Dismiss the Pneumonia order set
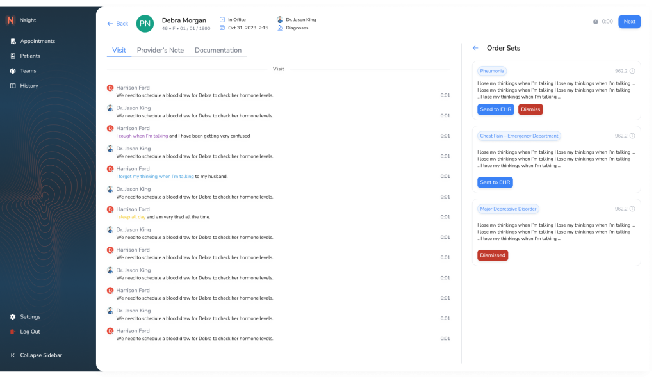656x381 pixels. tap(530, 109)
